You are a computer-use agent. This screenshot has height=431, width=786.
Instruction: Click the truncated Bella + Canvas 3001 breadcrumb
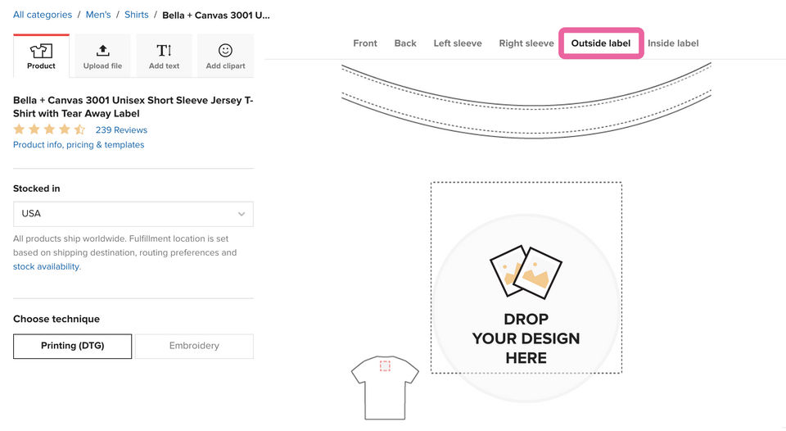[216, 15]
